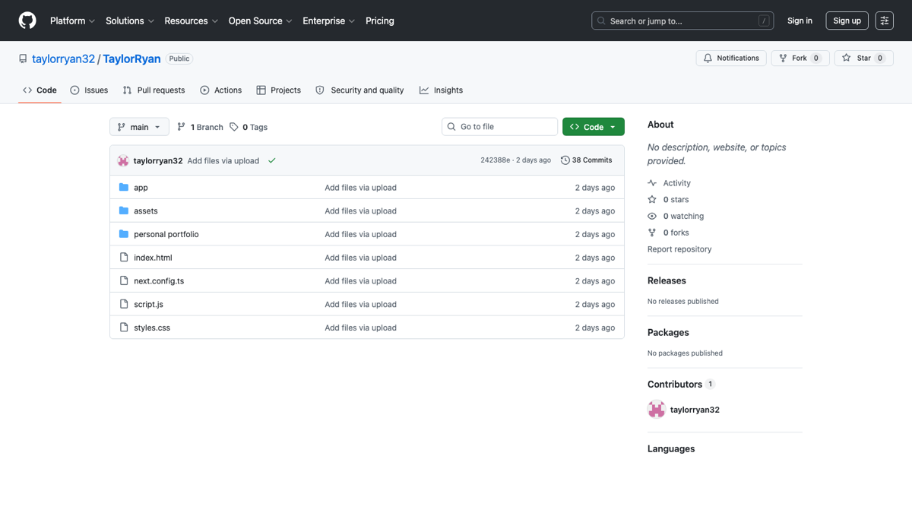
Task: Click the magnifier icon in the header search box
Action: [x=602, y=21]
